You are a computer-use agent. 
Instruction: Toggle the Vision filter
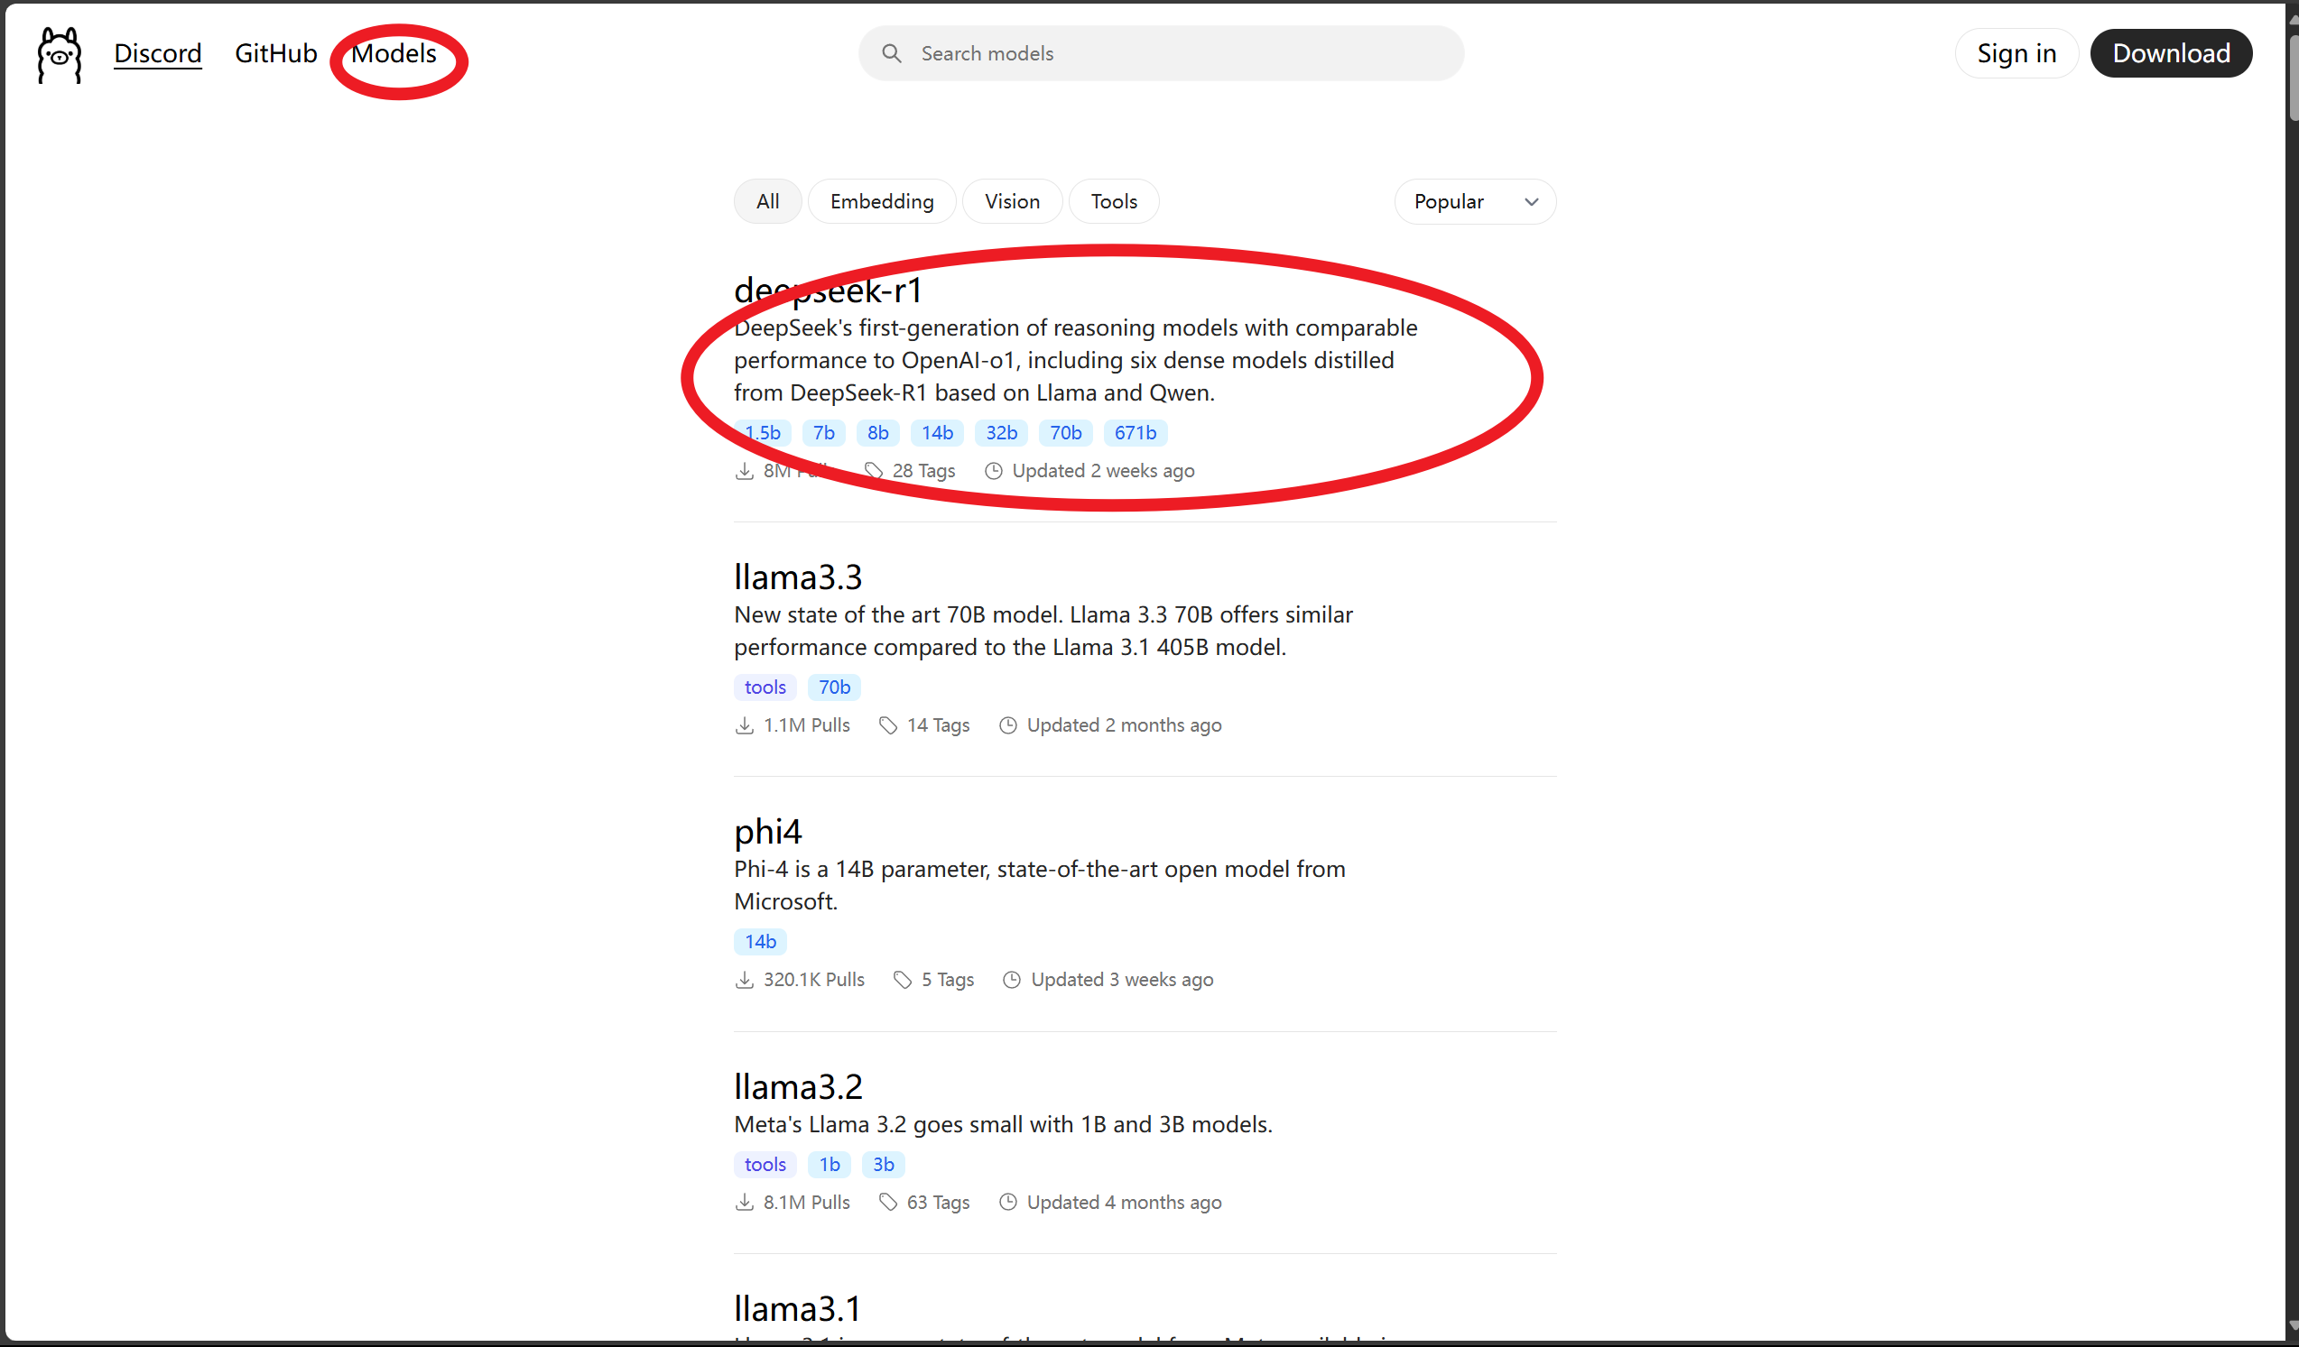point(1012,201)
